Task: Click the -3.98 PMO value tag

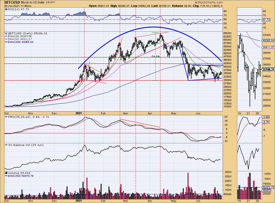Action: click(266, 117)
